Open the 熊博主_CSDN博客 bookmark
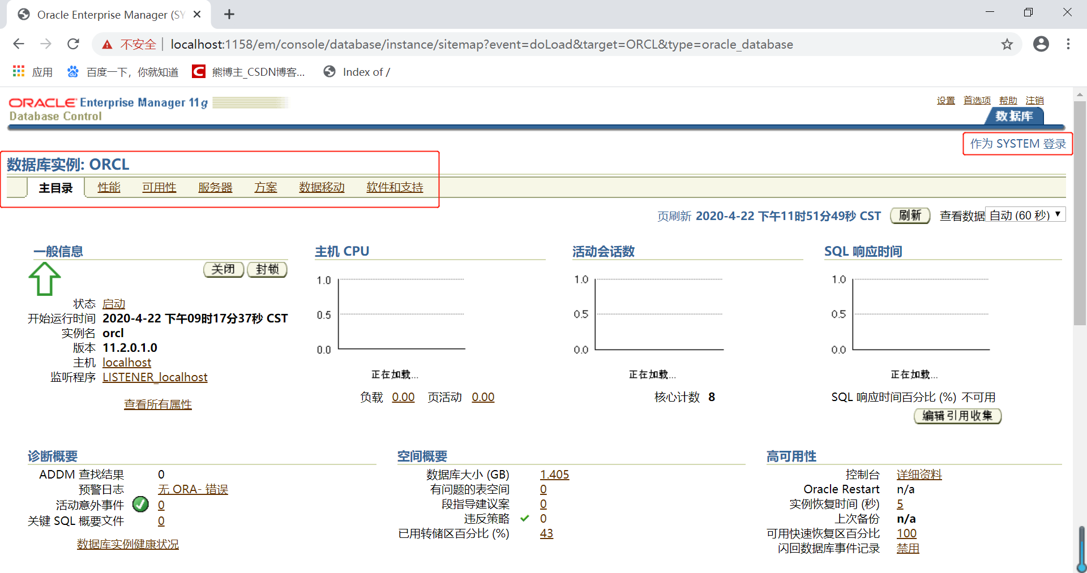 249,72
